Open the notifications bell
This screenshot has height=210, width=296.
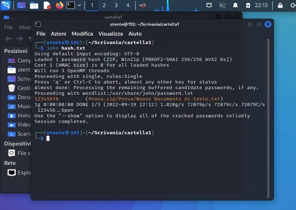coord(235,5)
